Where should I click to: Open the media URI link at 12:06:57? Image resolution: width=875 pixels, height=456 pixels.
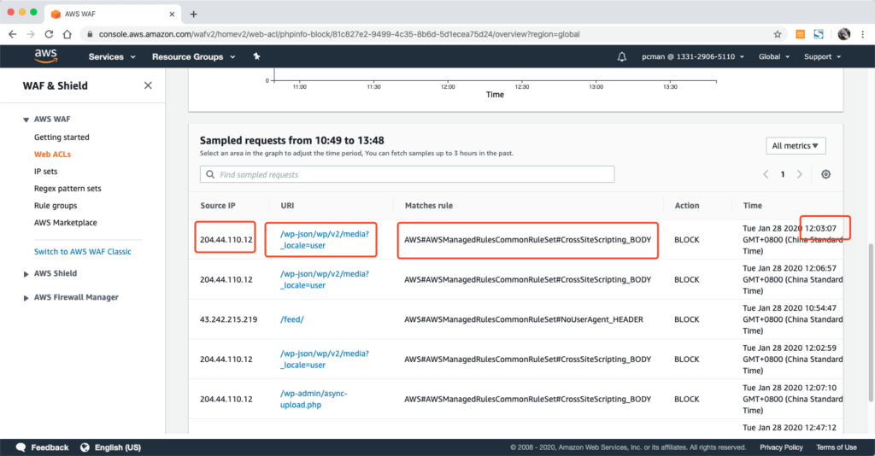pyautogui.click(x=325, y=279)
